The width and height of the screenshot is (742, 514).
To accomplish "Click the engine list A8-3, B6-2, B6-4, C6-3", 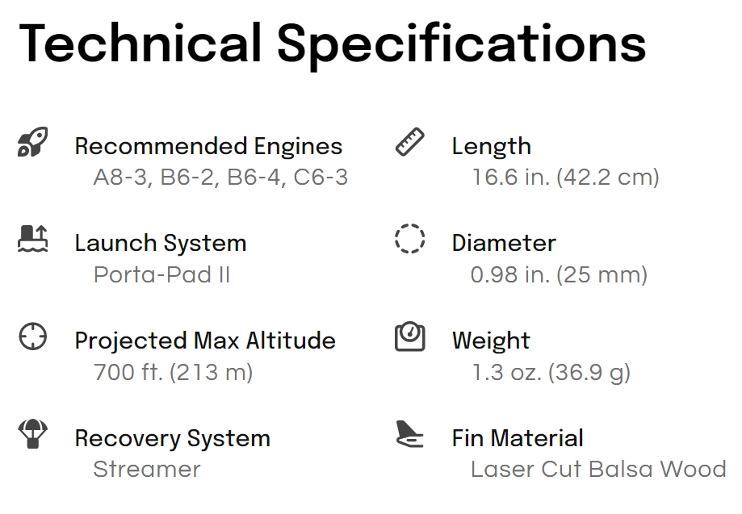I will tap(220, 178).
